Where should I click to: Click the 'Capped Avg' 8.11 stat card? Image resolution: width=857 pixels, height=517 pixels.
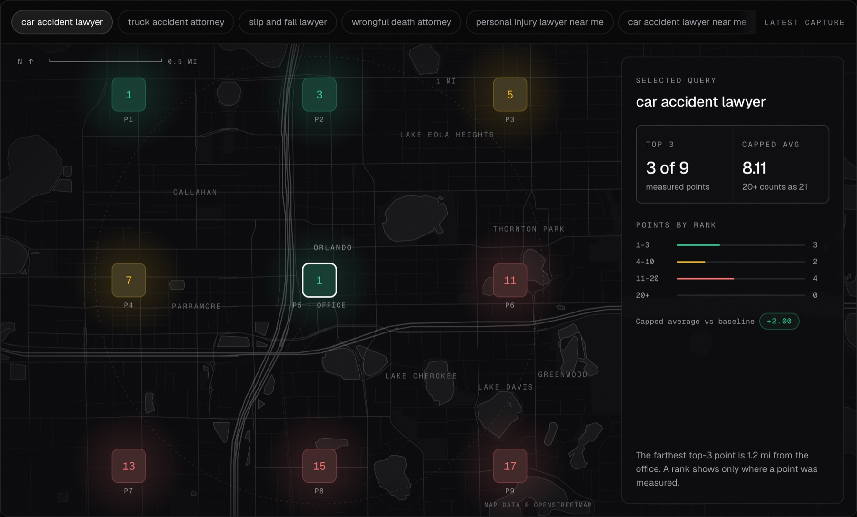[781, 165]
